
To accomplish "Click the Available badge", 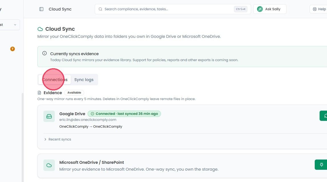I will pos(74,93).
